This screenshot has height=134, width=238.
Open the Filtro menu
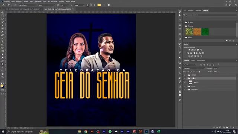point(45,1)
